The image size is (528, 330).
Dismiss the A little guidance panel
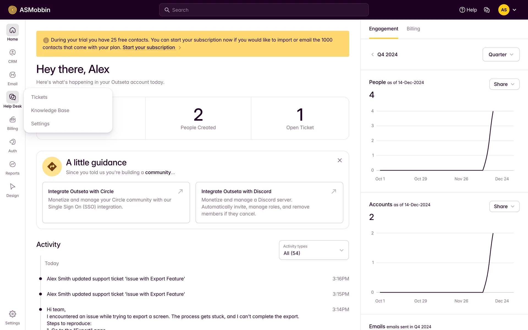click(x=340, y=160)
